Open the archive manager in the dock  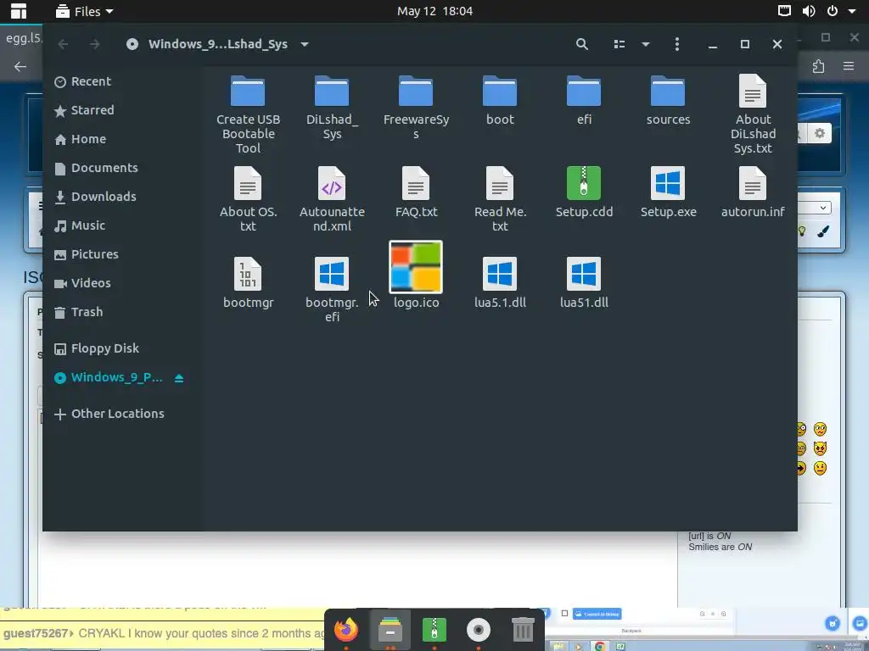(434, 630)
